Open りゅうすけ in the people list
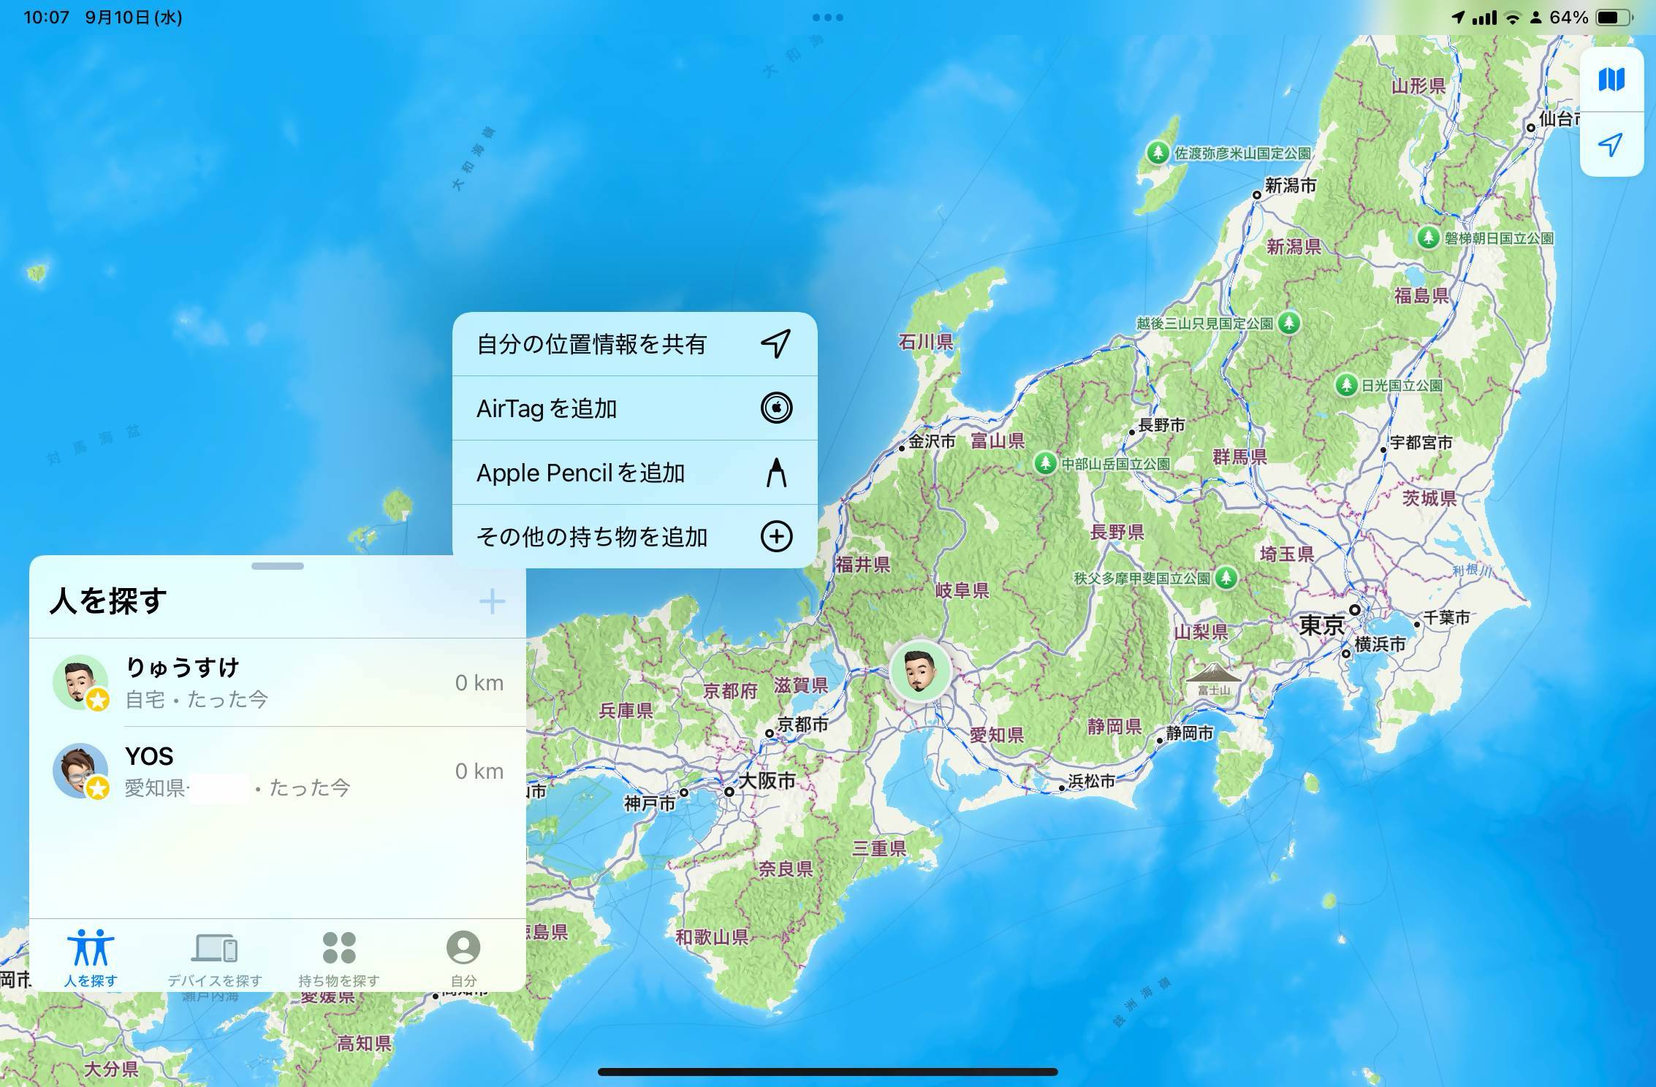Screen dimensions: 1656x1087 (x=278, y=682)
